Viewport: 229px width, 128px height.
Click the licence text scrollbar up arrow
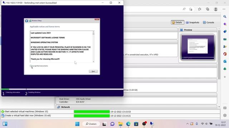pos(93,32)
